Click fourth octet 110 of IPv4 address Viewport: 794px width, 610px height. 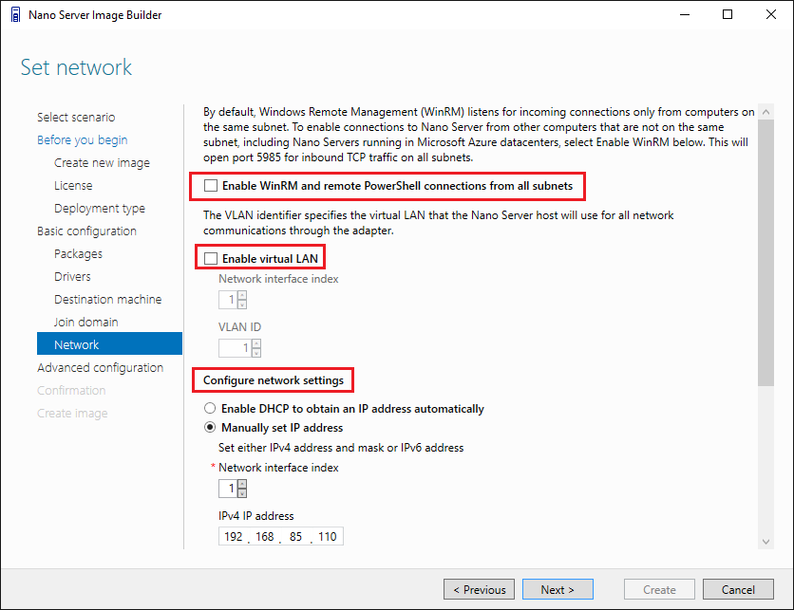[x=327, y=537]
